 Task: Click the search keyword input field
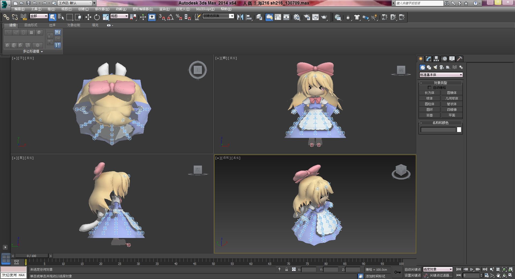[x=420, y=3]
